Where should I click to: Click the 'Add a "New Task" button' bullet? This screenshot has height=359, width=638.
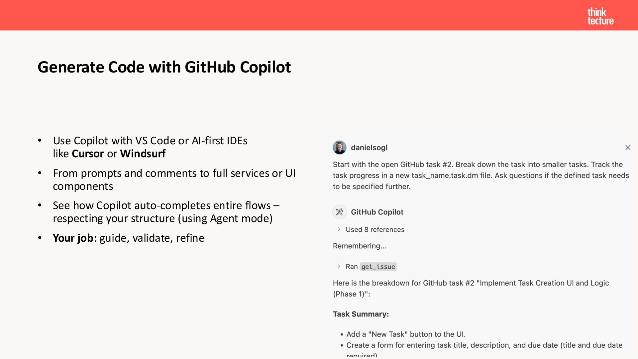point(406,334)
